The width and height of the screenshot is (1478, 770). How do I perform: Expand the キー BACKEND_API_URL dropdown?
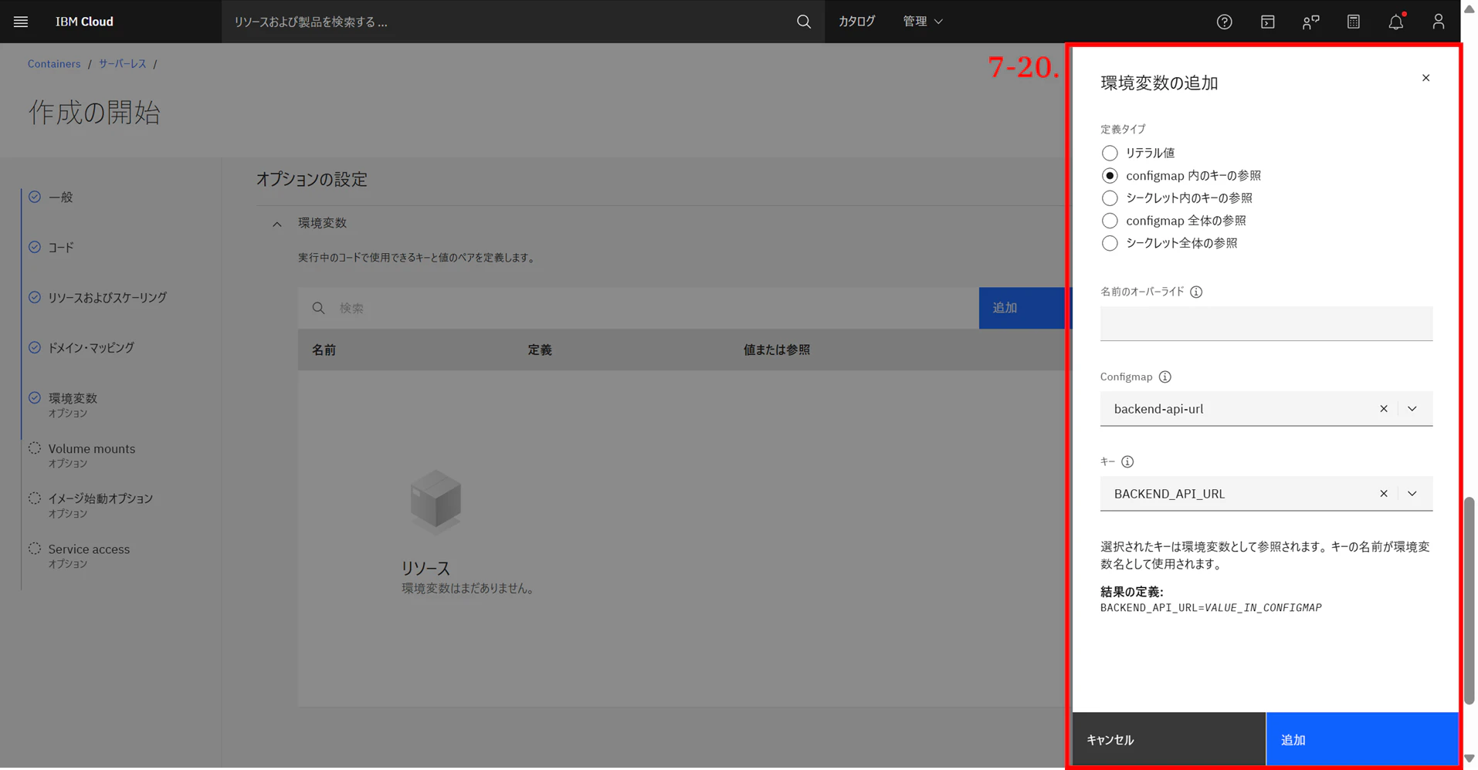pyautogui.click(x=1412, y=494)
